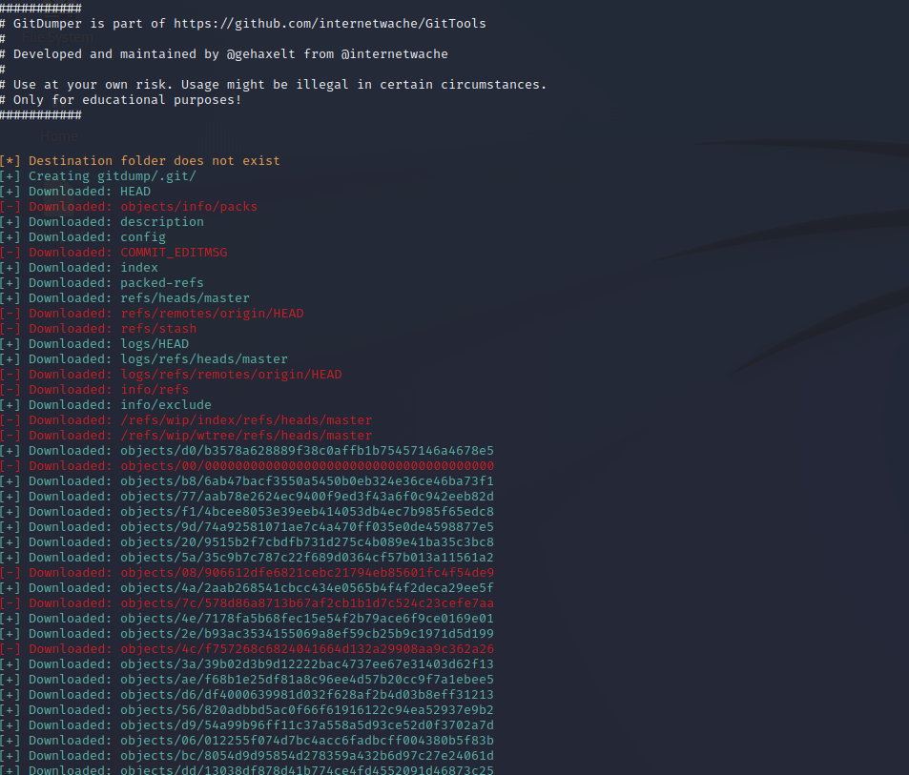Viewport: 909px width, 775px height.
Task: Select the "objects/4a/2aab26…" line
Action: pos(247,588)
